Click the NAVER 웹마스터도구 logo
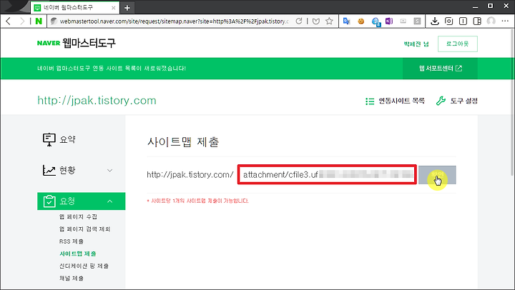The image size is (515, 290). [x=77, y=43]
